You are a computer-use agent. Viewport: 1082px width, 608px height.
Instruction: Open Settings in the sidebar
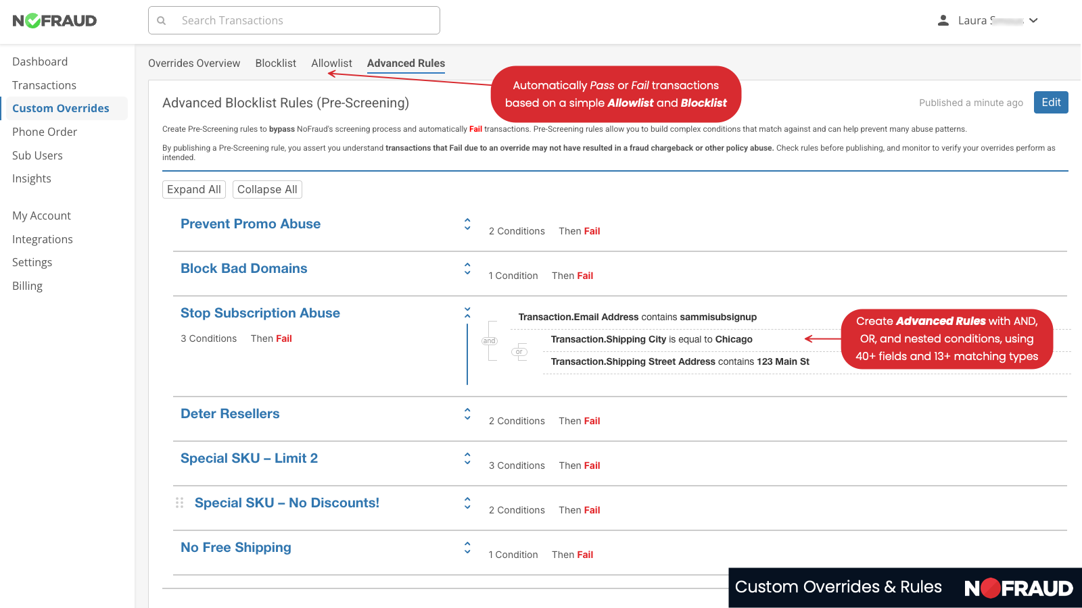32,262
